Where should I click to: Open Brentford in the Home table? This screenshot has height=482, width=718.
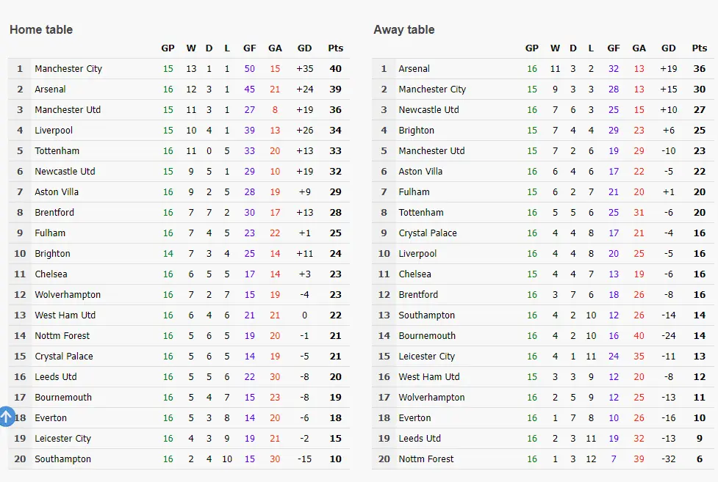pos(54,213)
